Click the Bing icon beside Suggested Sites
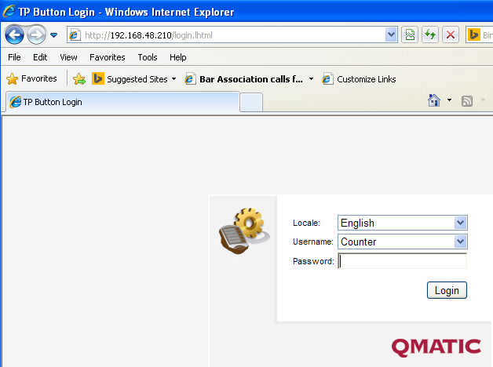 [98, 78]
